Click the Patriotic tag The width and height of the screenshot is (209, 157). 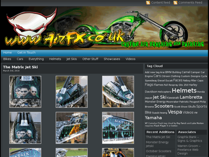coord(184,102)
